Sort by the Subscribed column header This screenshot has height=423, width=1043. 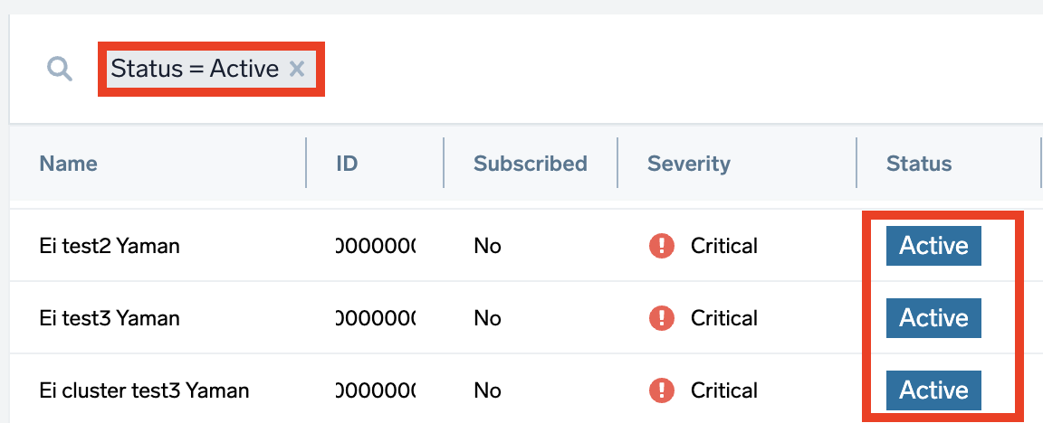pyautogui.click(x=530, y=164)
